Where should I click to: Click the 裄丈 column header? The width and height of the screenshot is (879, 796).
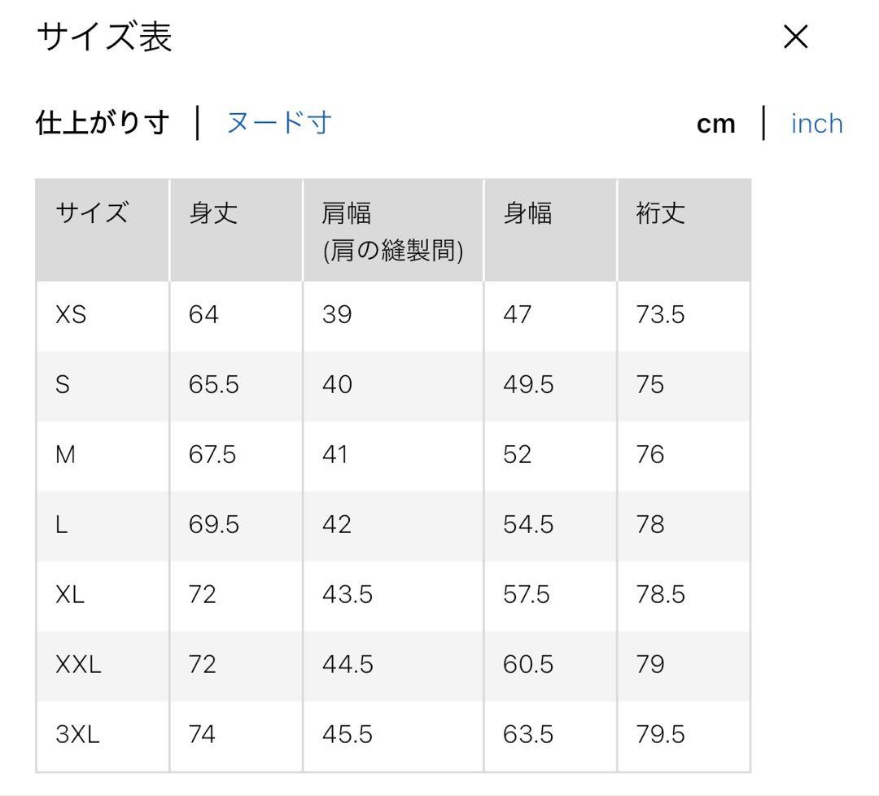pos(660,213)
